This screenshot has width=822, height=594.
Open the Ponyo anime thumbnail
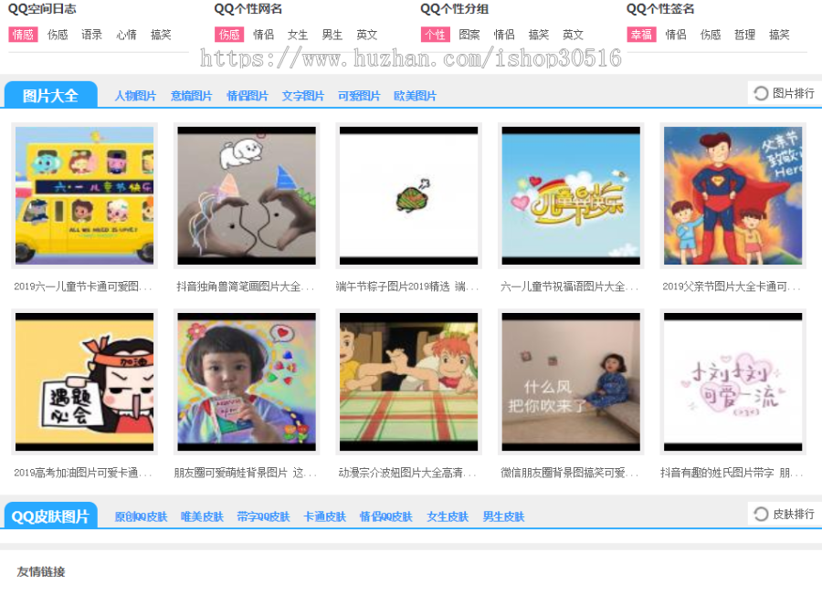point(409,381)
